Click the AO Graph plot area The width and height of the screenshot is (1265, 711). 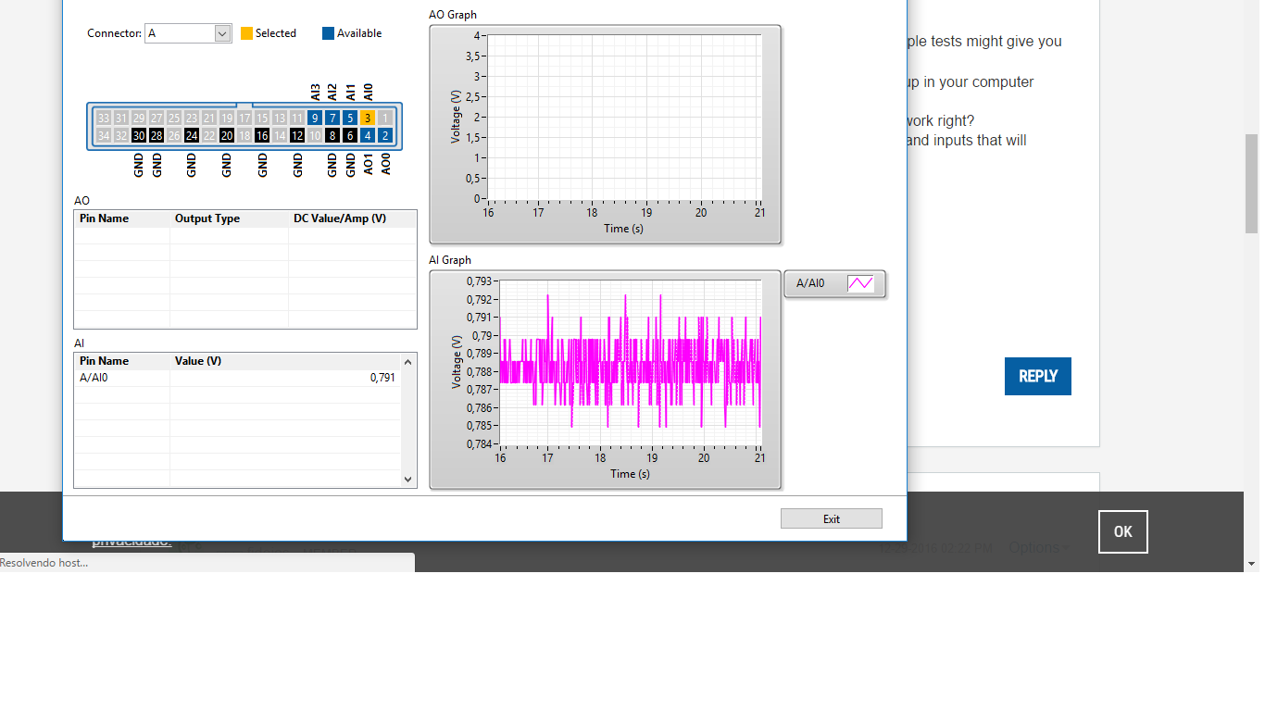624,117
